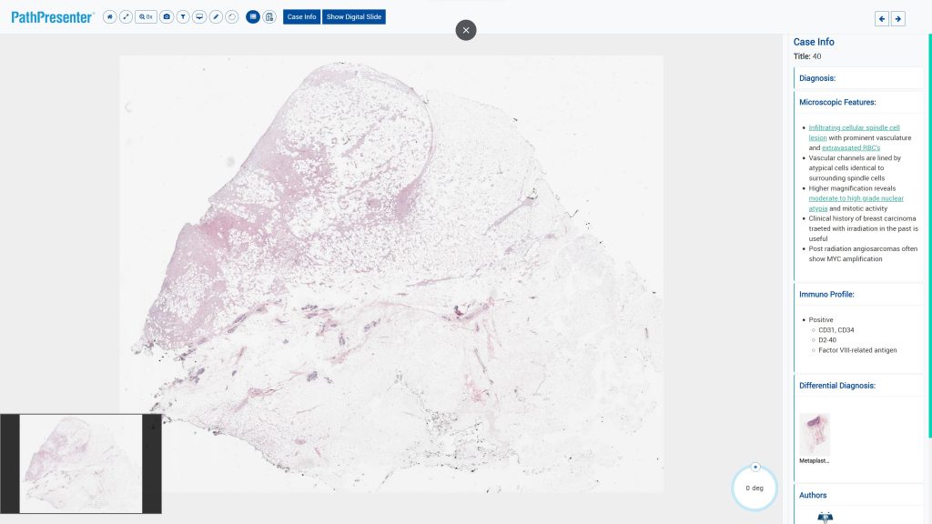The height and width of the screenshot is (524, 932).
Task: Click the circular toolbar icon beside the pencil
Action: click(x=232, y=17)
